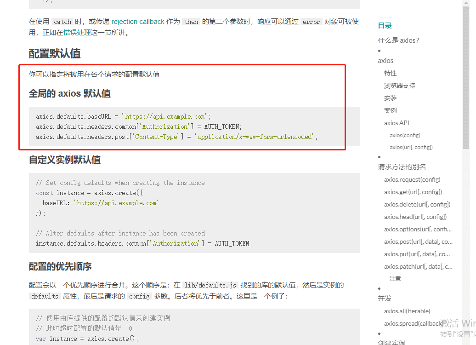Click the 自定义实例默认值 heading
476x345 pixels.
click(x=65, y=160)
